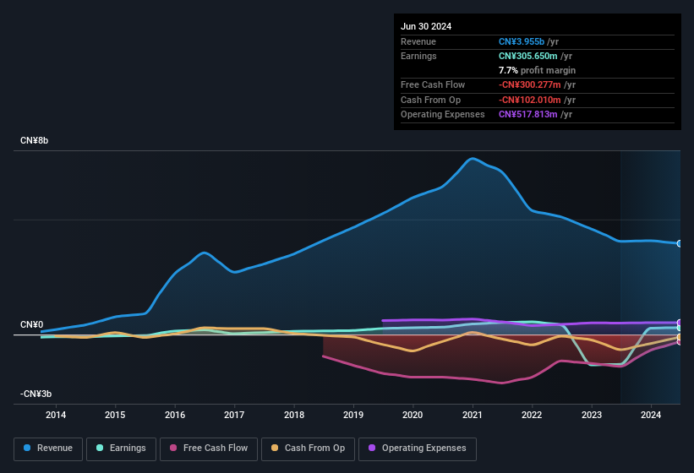Select the 2014 label on the x-axis
The height and width of the screenshot is (473, 694).
[x=56, y=415]
